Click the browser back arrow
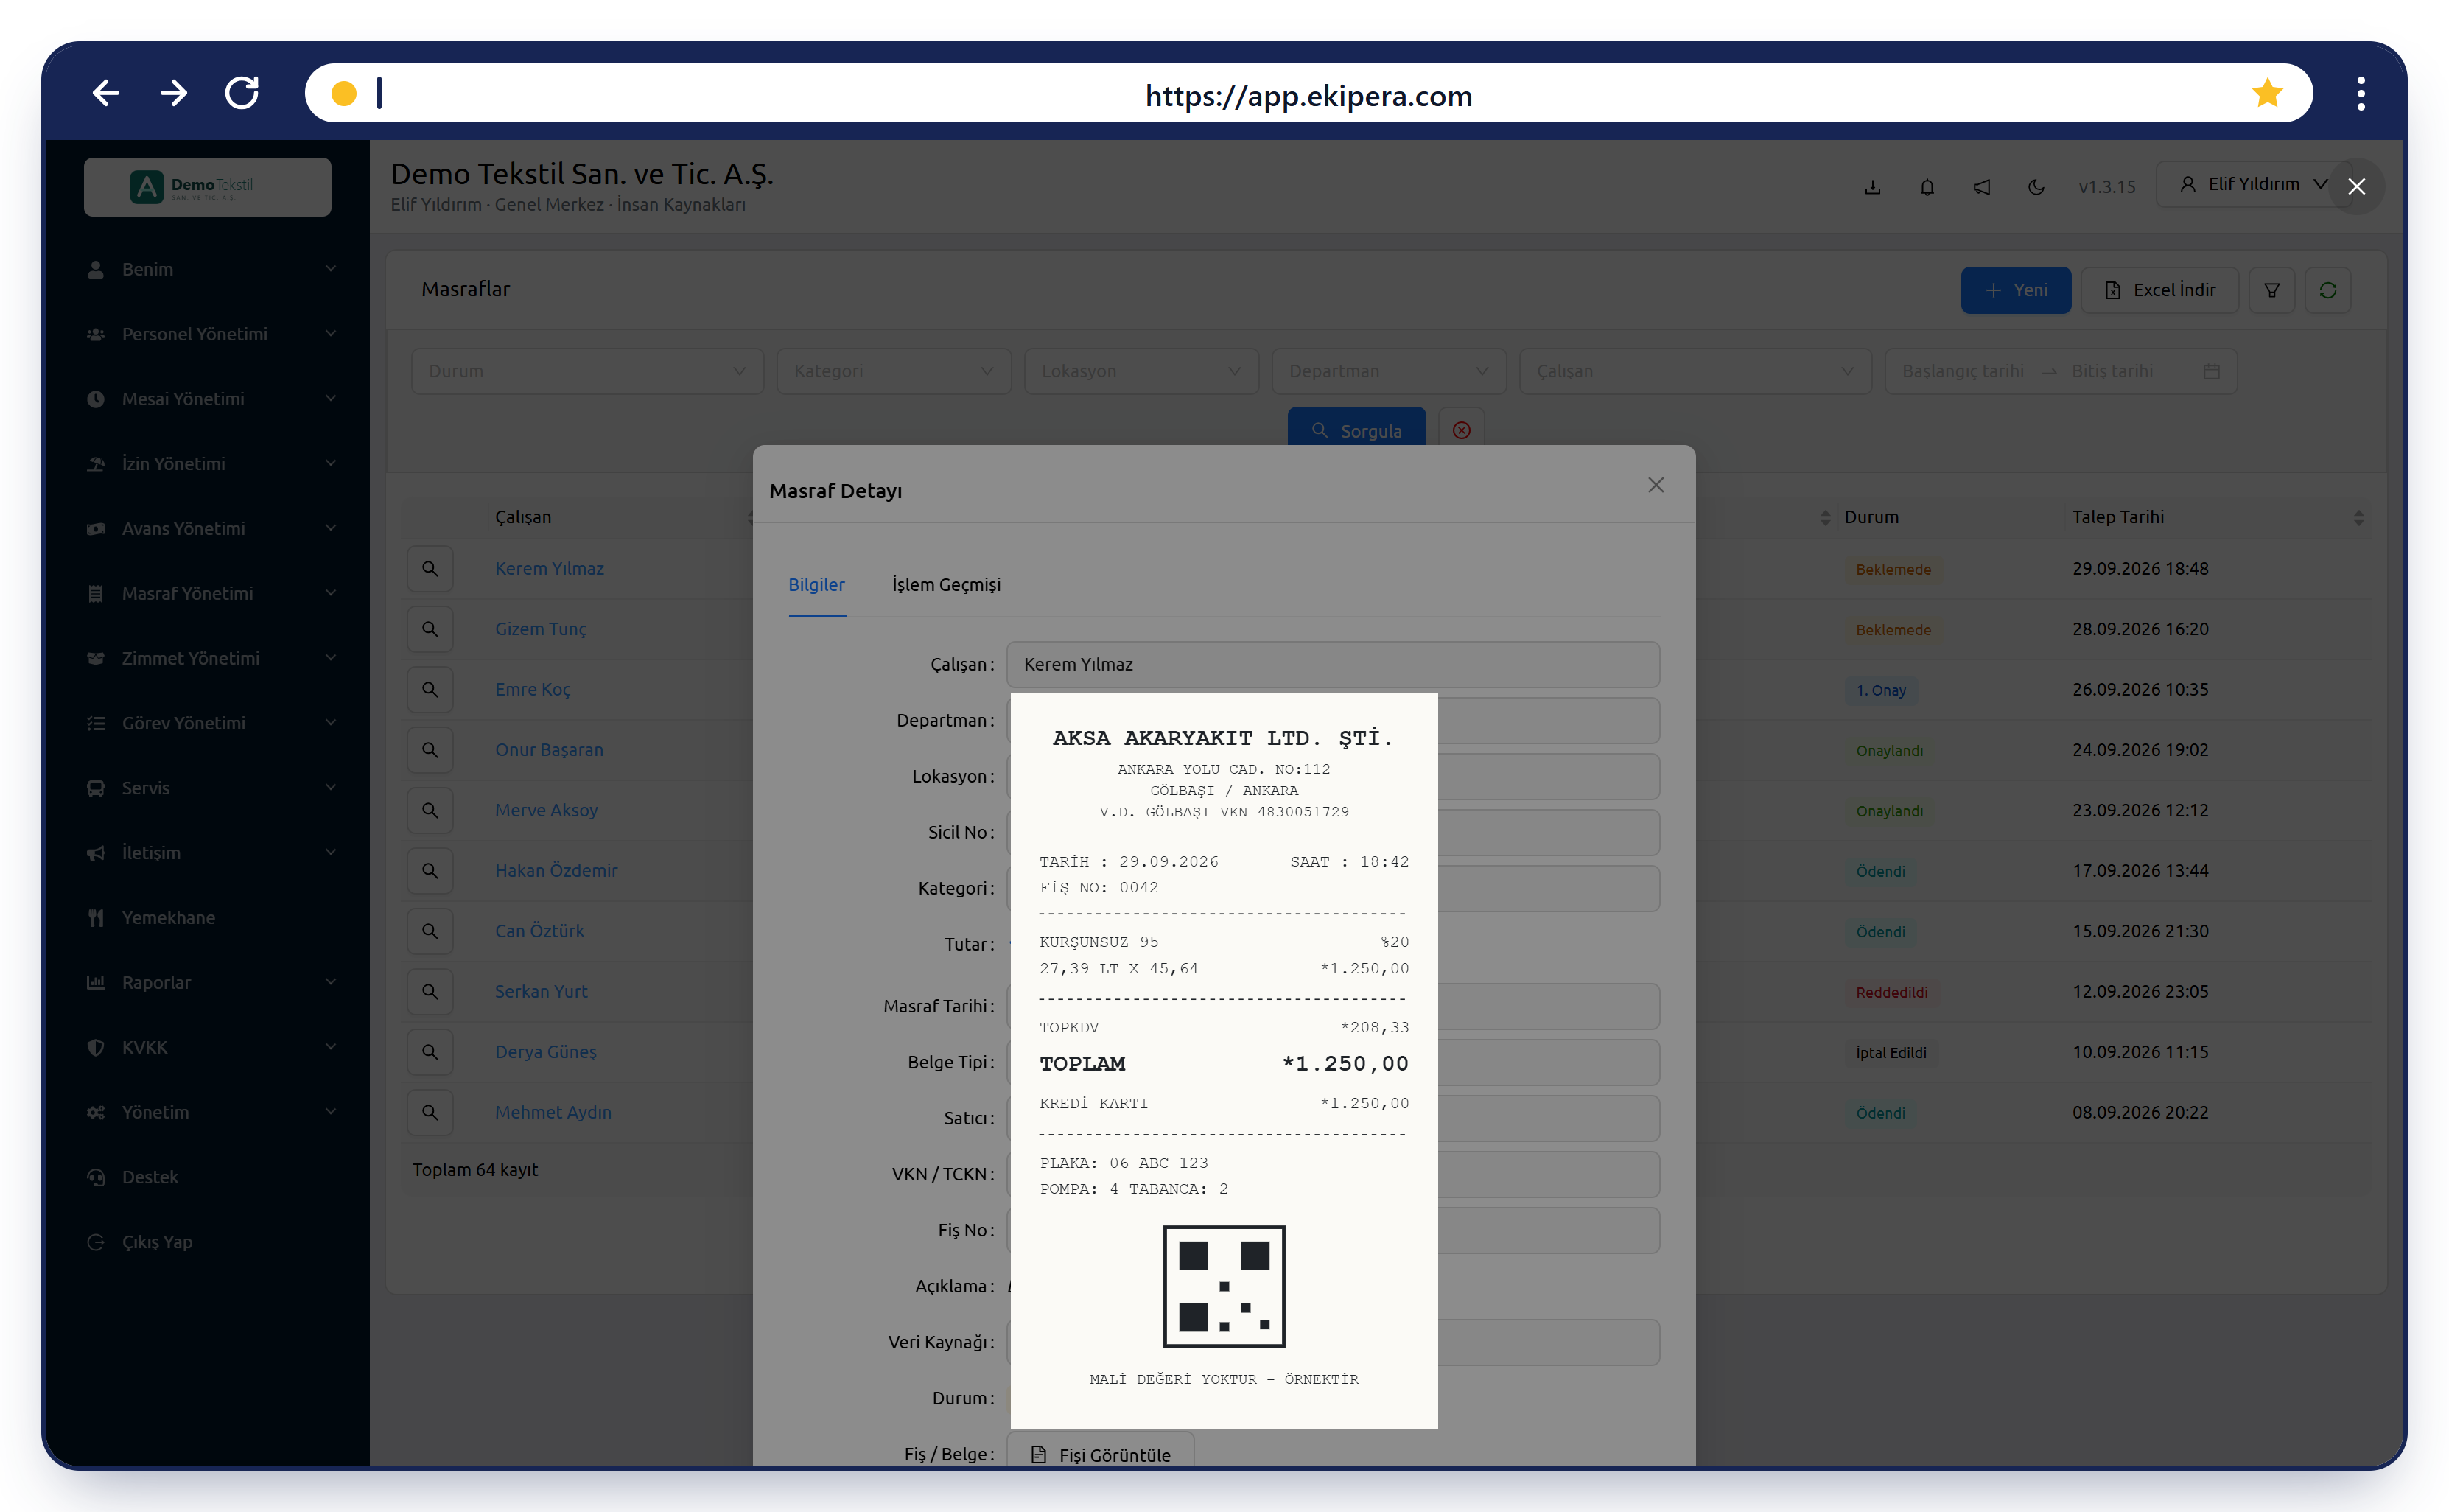Viewport: 2449px width, 1512px height. 106,94
